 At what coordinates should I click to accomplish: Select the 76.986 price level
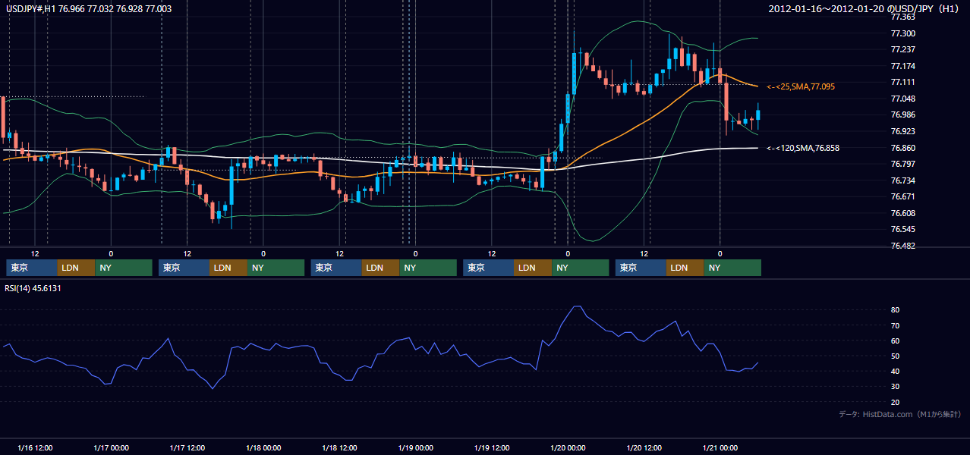click(902, 115)
